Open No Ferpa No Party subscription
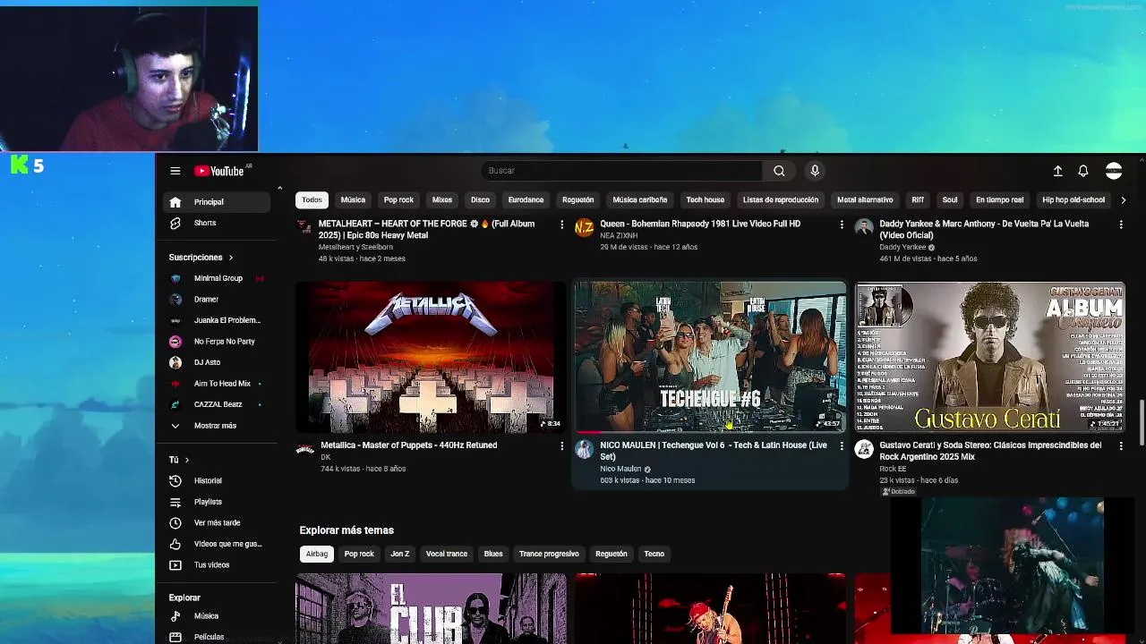 coord(217,342)
